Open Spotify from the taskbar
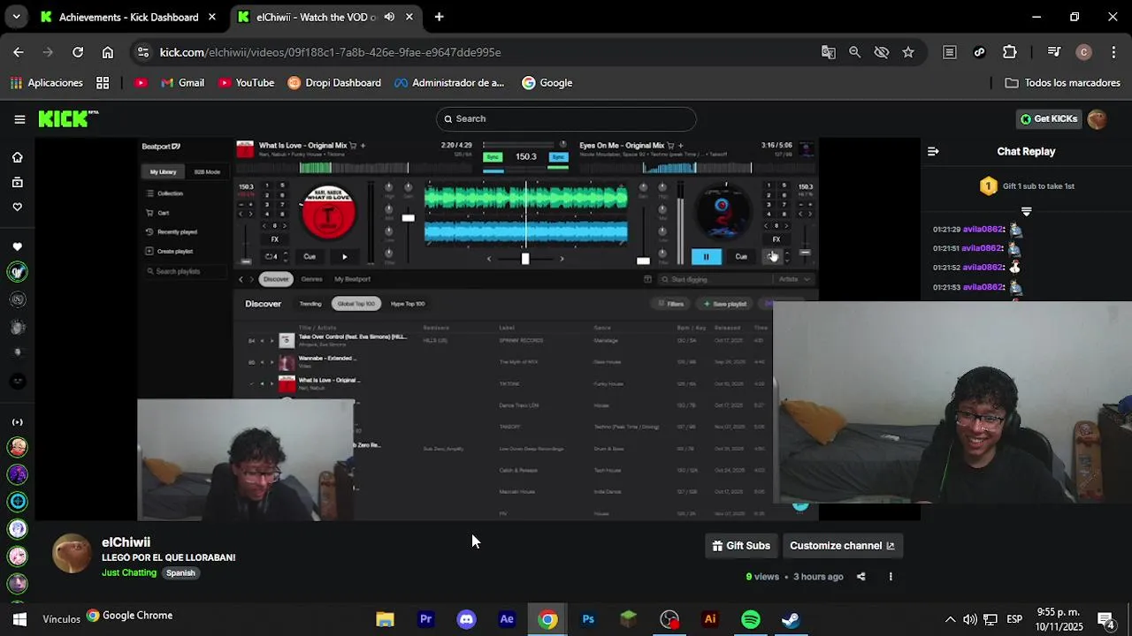Viewport: 1132px width, 636px height. click(751, 619)
